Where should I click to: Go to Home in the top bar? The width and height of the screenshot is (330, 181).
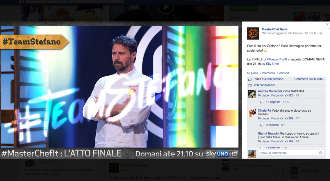pos(208,1)
